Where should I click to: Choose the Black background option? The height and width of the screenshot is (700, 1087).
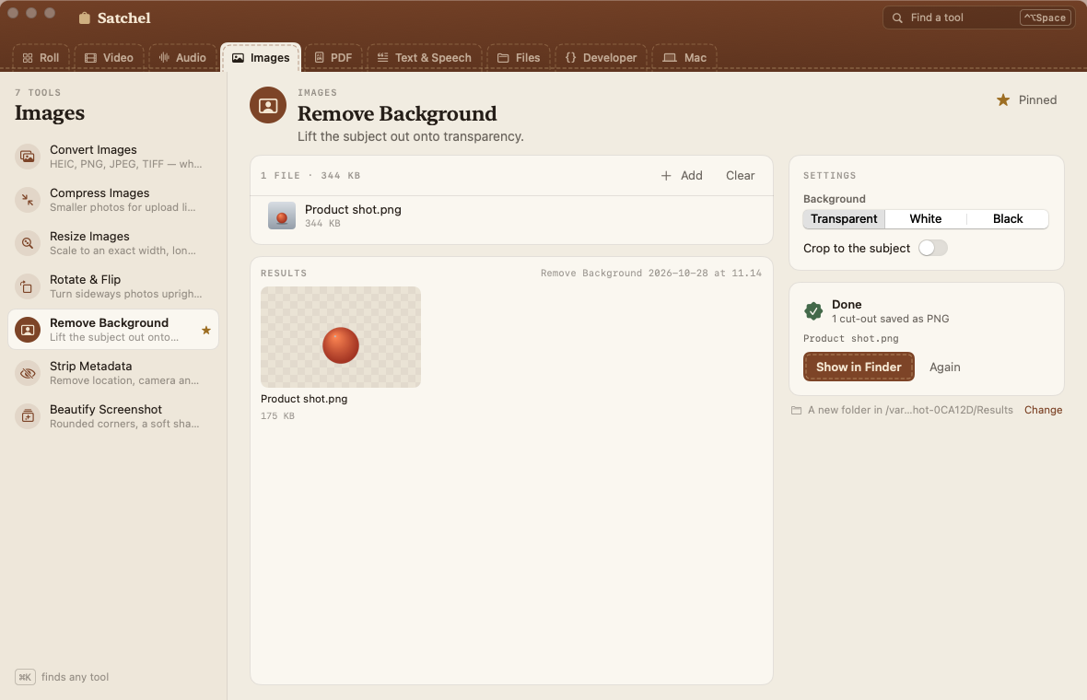coord(1007,219)
